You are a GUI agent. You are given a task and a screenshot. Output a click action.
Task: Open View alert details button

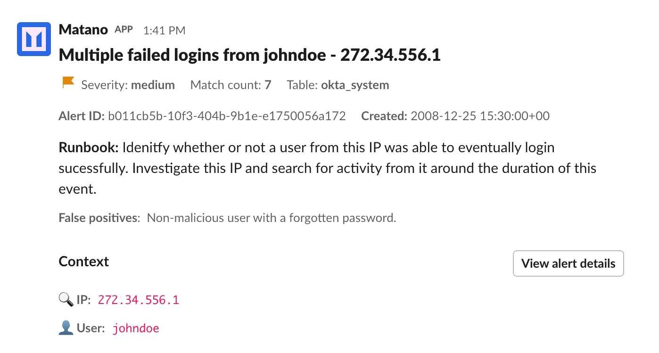[x=568, y=263]
